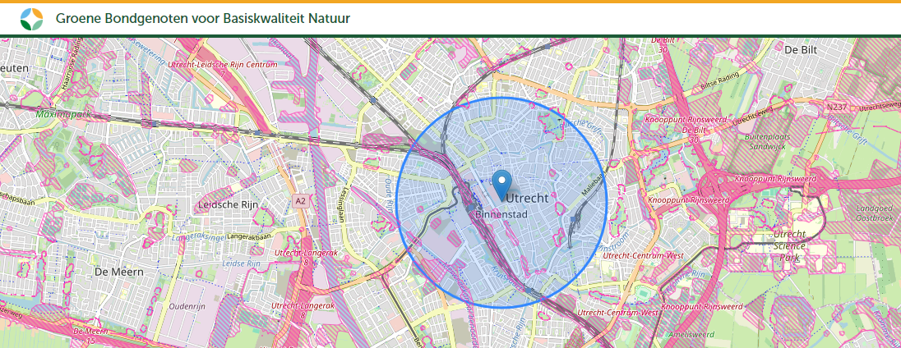Click the 'Landgoed Oostbroek' label
The width and height of the screenshot is (901, 348).
click(873, 213)
